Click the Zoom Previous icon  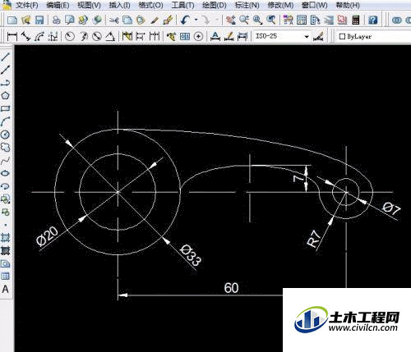pyautogui.click(x=271, y=20)
